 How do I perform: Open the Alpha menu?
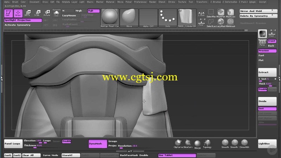(x=7, y=2)
